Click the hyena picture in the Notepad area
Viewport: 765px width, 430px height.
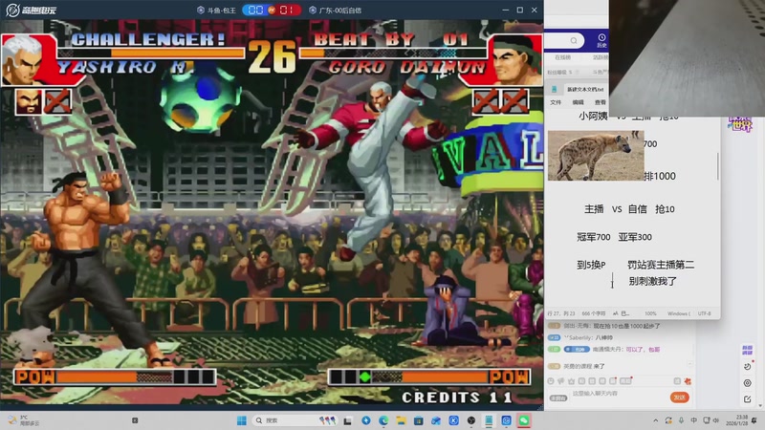tap(596, 156)
